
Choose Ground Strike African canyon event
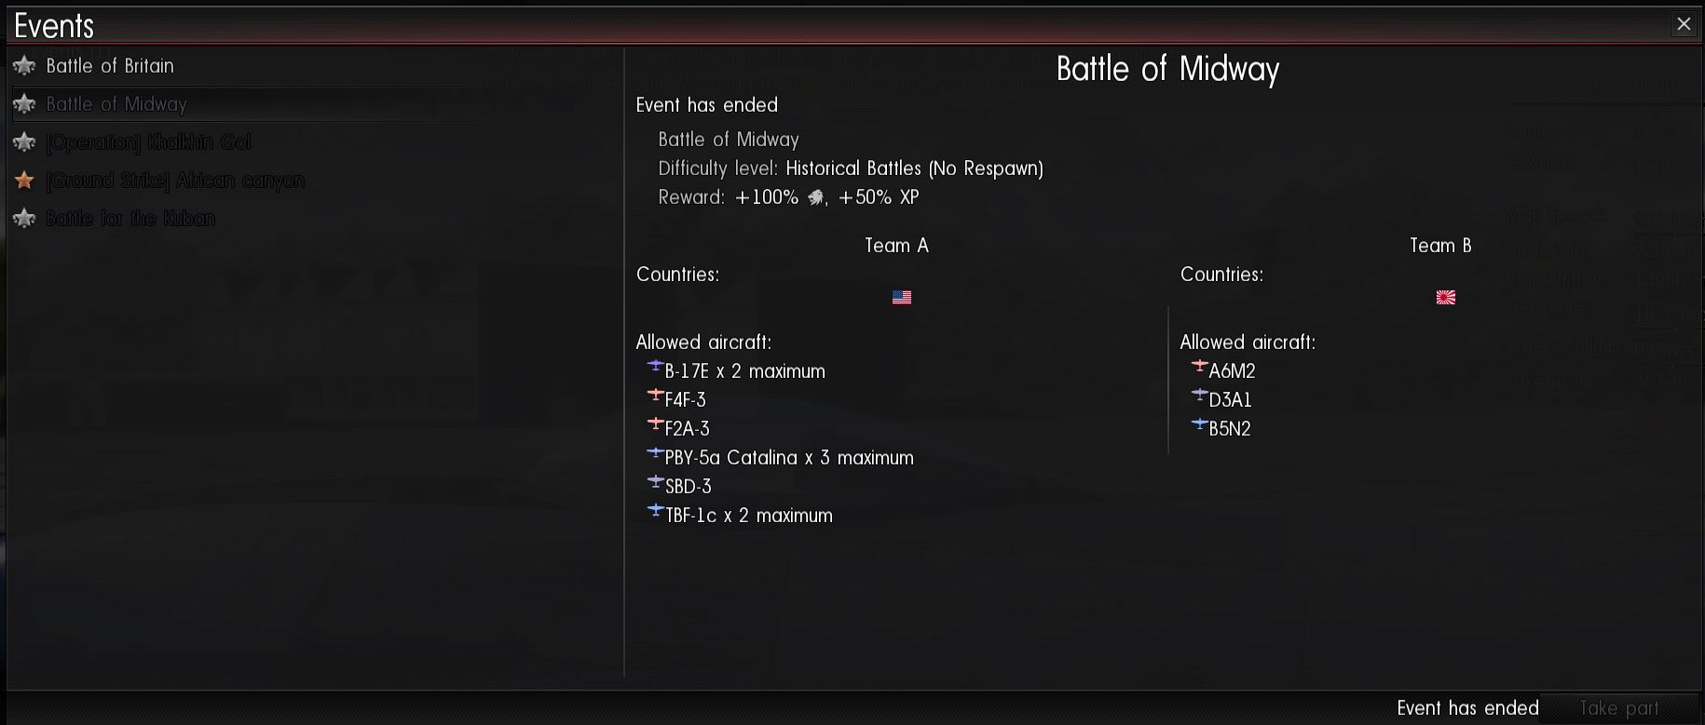click(175, 181)
